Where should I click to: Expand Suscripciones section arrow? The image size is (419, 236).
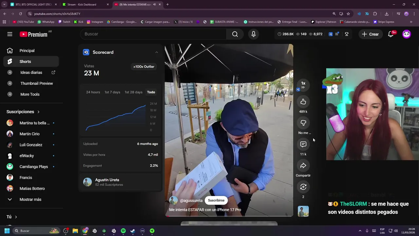click(38, 112)
